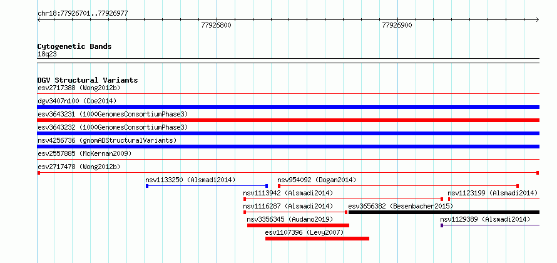
Task: Click esv3656382 (Besenbacher2015) label
Action: point(401,206)
